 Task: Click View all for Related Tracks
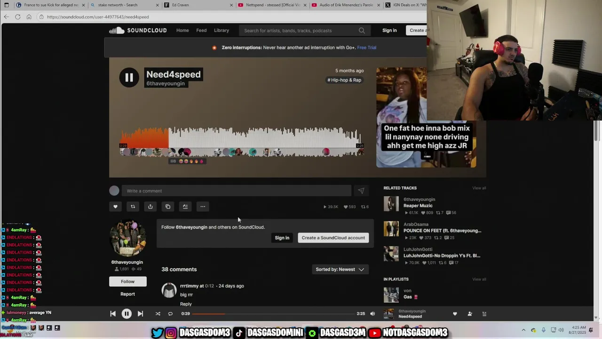click(479, 188)
